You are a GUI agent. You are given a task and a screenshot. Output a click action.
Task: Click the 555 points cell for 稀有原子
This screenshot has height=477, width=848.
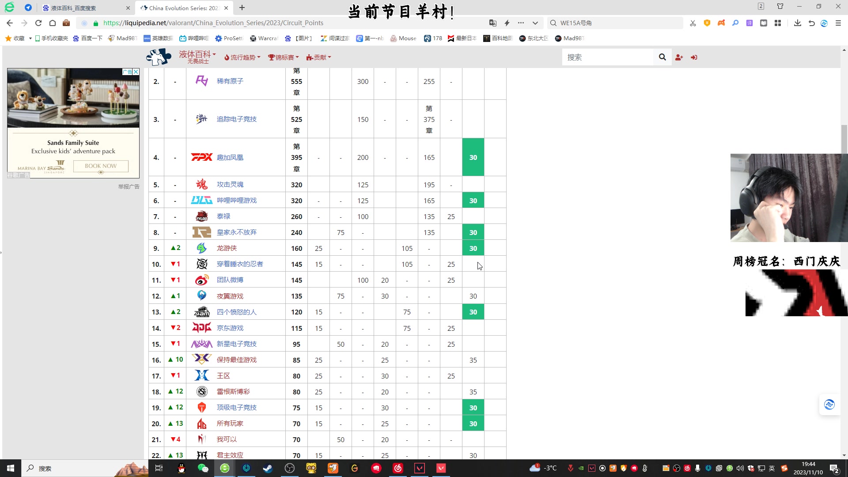[x=296, y=81]
